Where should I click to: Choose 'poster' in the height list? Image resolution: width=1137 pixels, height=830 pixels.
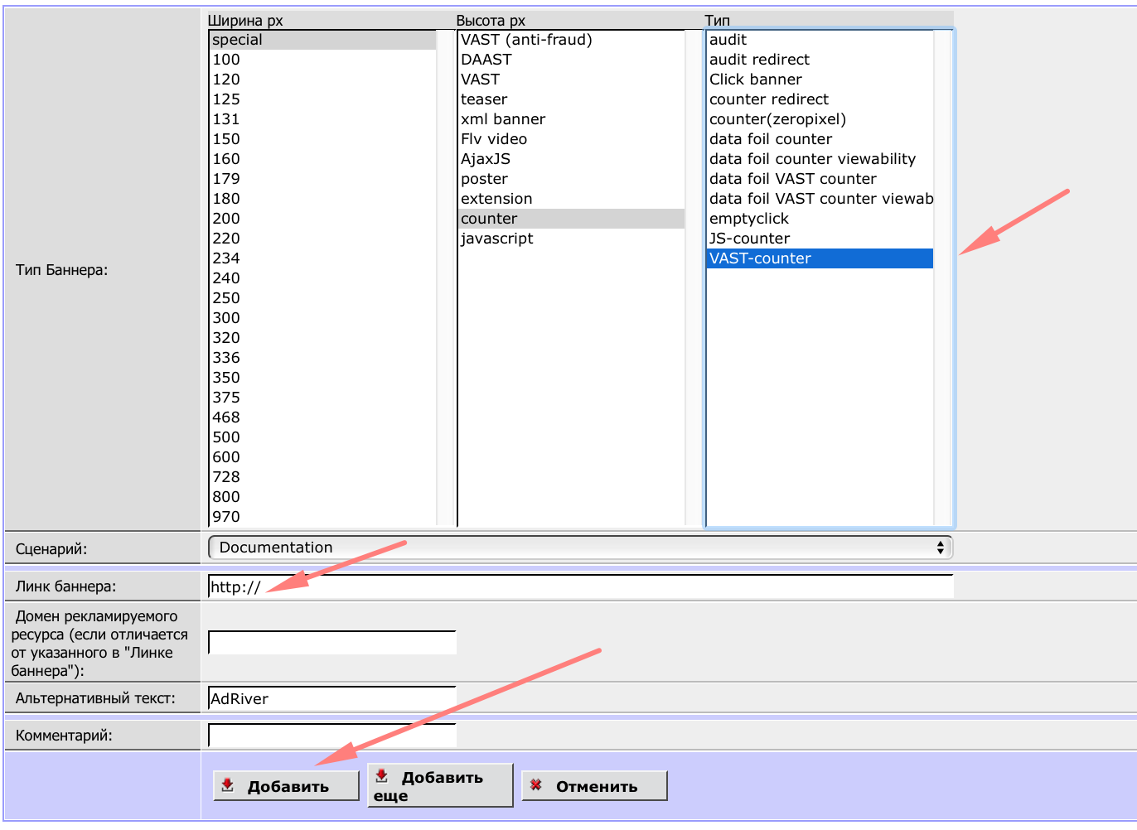point(571,179)
